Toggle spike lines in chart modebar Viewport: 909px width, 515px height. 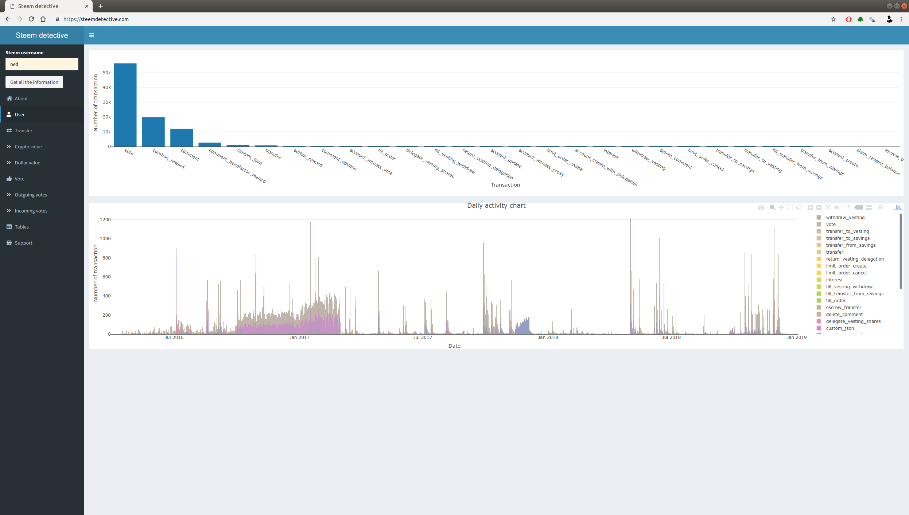pyautogui.click(x=847, y=207)
